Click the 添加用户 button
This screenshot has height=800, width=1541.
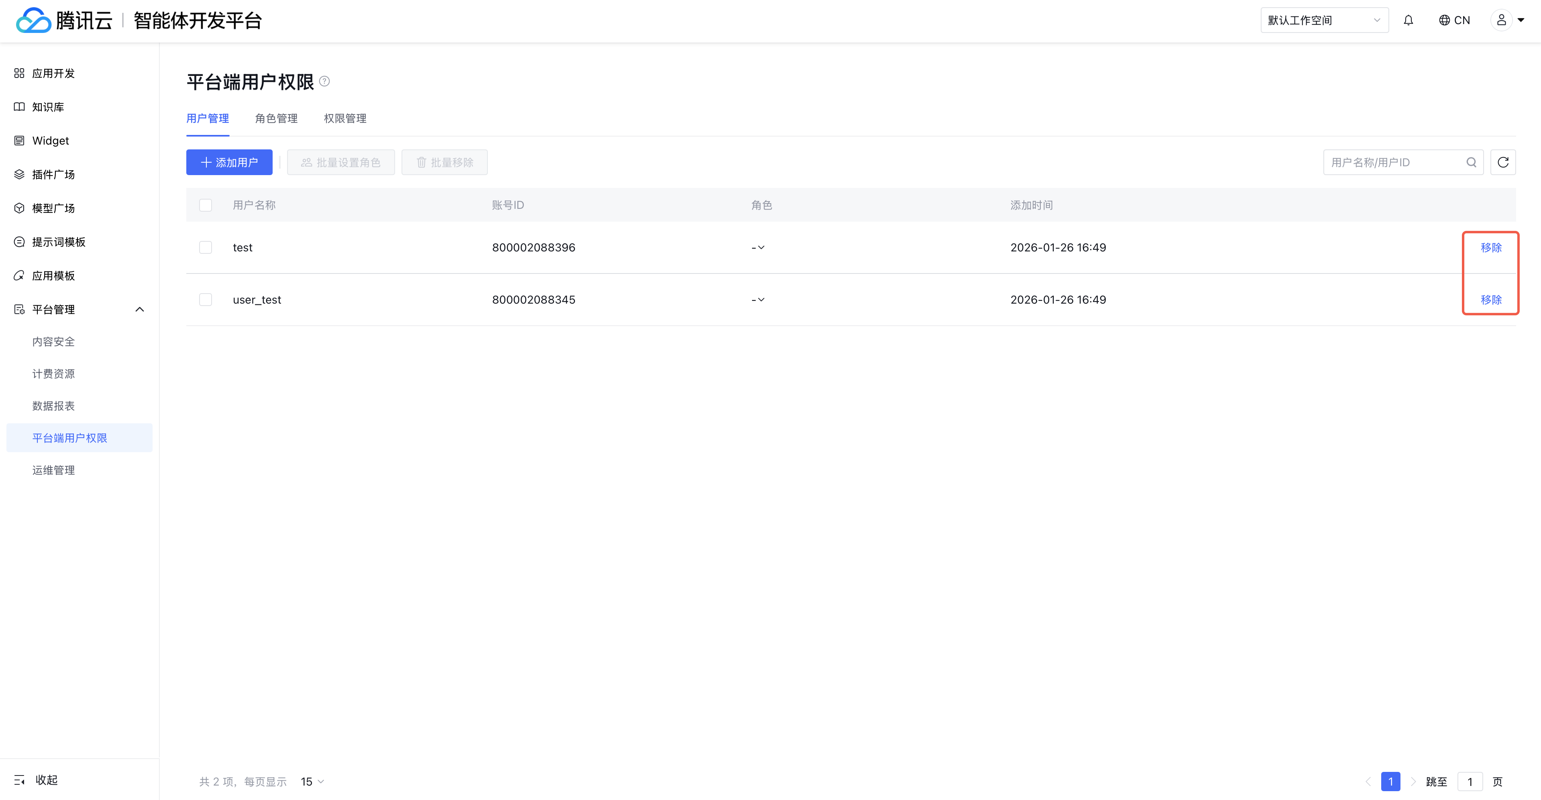tap(229, 162)
